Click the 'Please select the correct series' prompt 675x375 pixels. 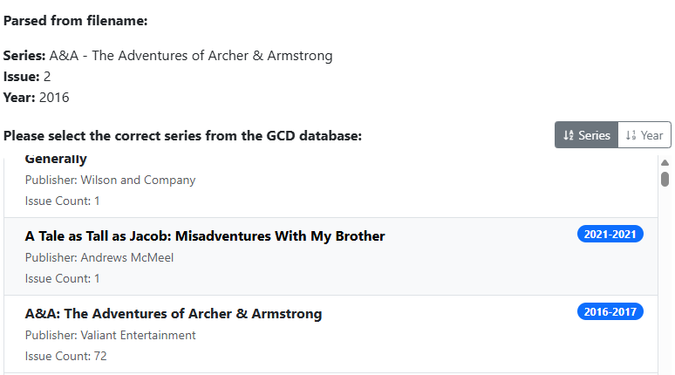pyautogui.click(x=182, y=136)
